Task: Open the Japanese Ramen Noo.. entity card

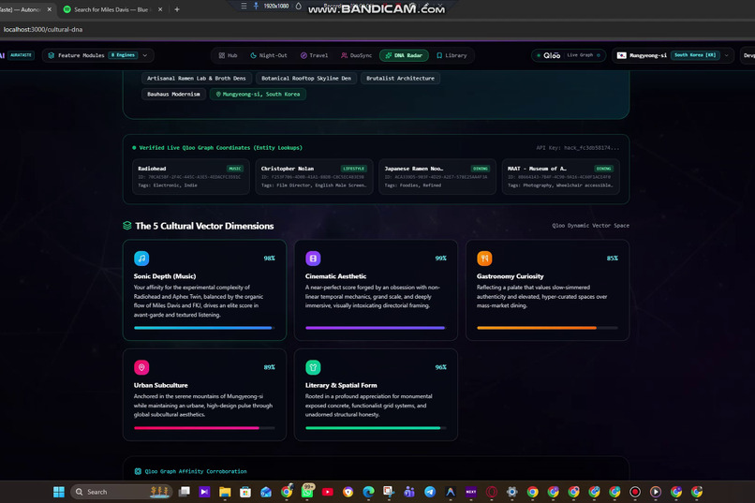Action: click(437, 177)
